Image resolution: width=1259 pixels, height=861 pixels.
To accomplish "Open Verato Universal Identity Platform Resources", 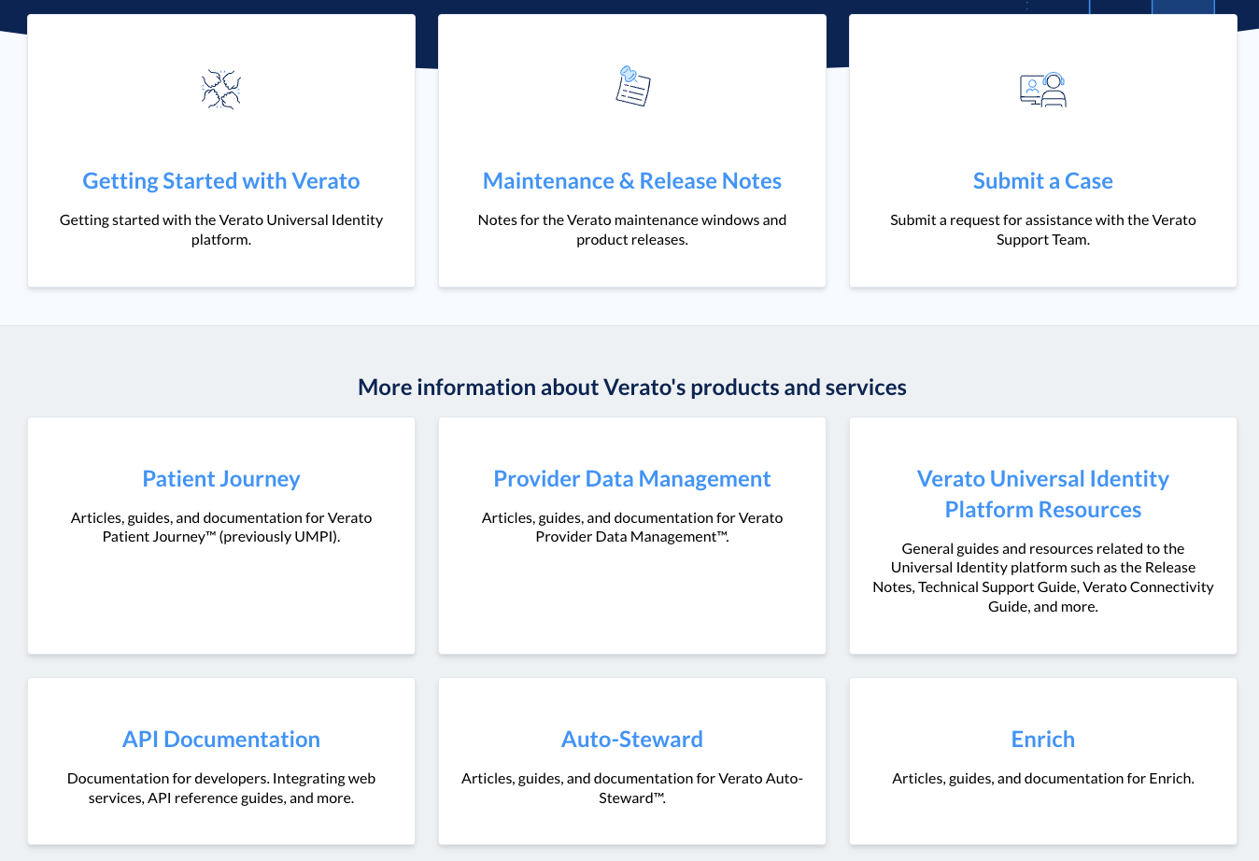I will [x=1042, y=493].
